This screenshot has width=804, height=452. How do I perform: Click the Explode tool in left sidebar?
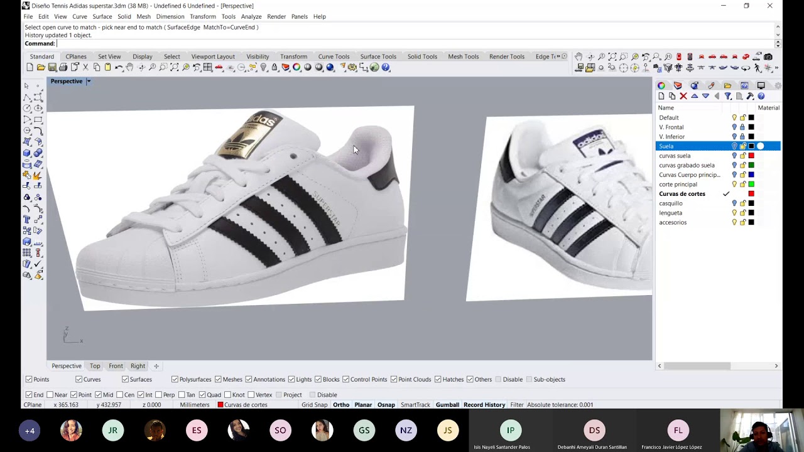click(x=38, y=175)
